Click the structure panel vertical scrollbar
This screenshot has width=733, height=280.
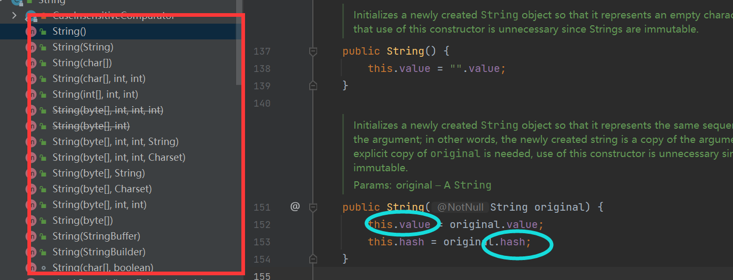pos(239,42)
